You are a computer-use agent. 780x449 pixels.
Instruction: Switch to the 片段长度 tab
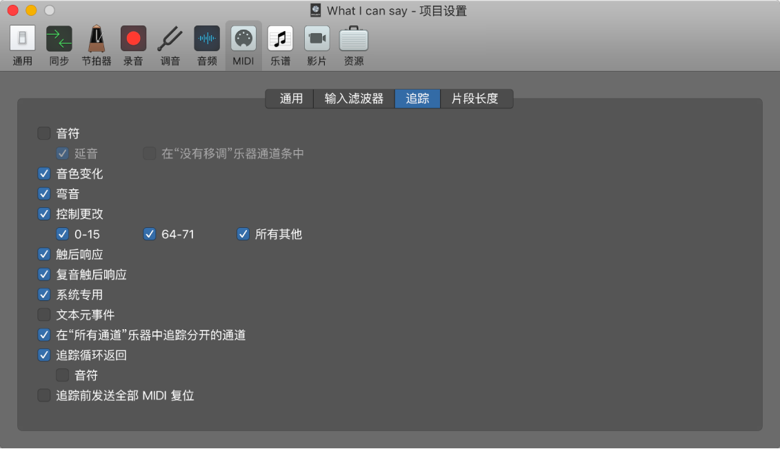[474, 98]
